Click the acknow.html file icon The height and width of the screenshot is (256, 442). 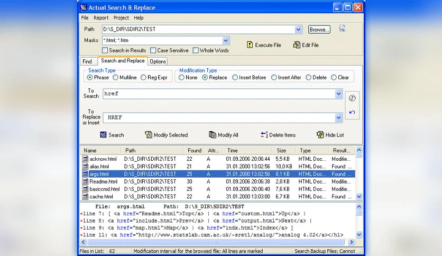[85, 159]
